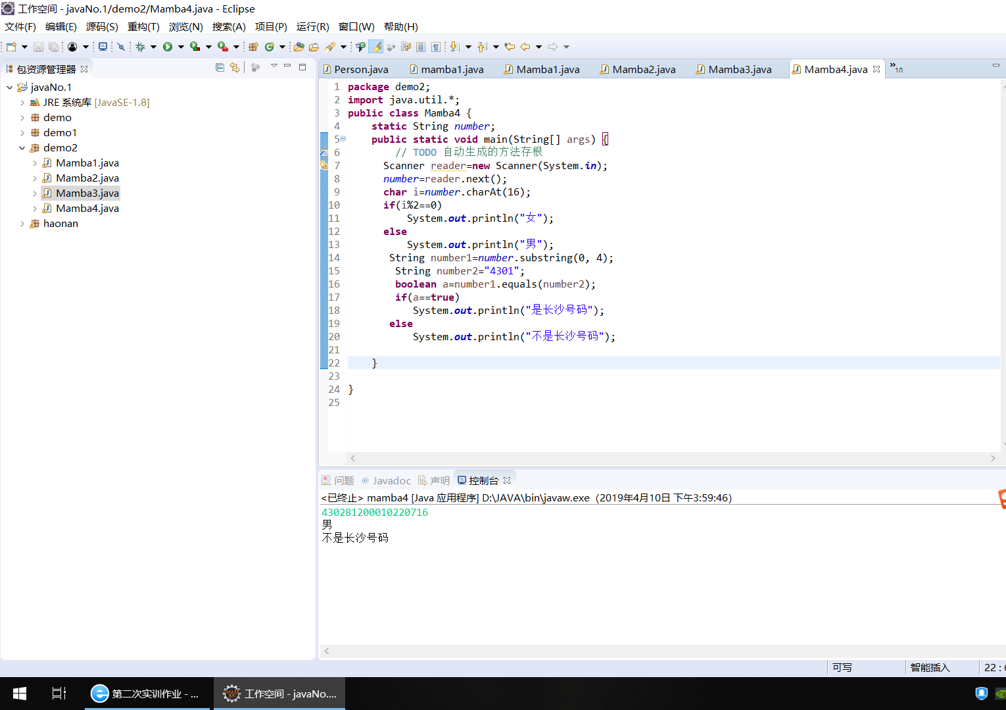Open 第二次实训作业 browser in taskbar

[147, 694]
